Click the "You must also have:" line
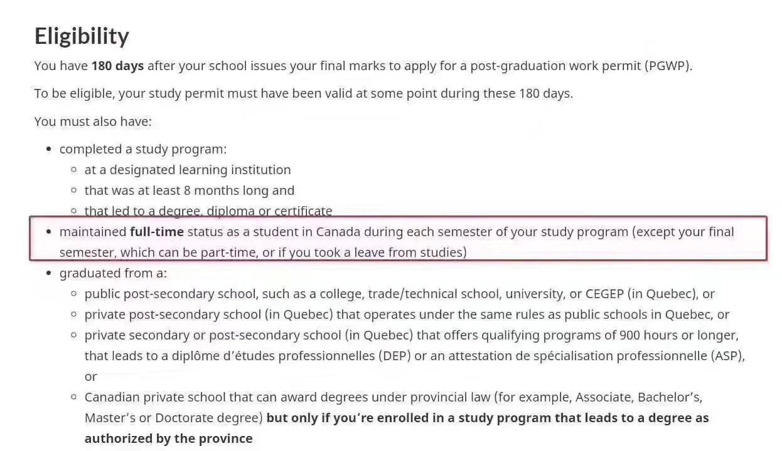The width and height of the screenshot is (782, 451). 93,121
